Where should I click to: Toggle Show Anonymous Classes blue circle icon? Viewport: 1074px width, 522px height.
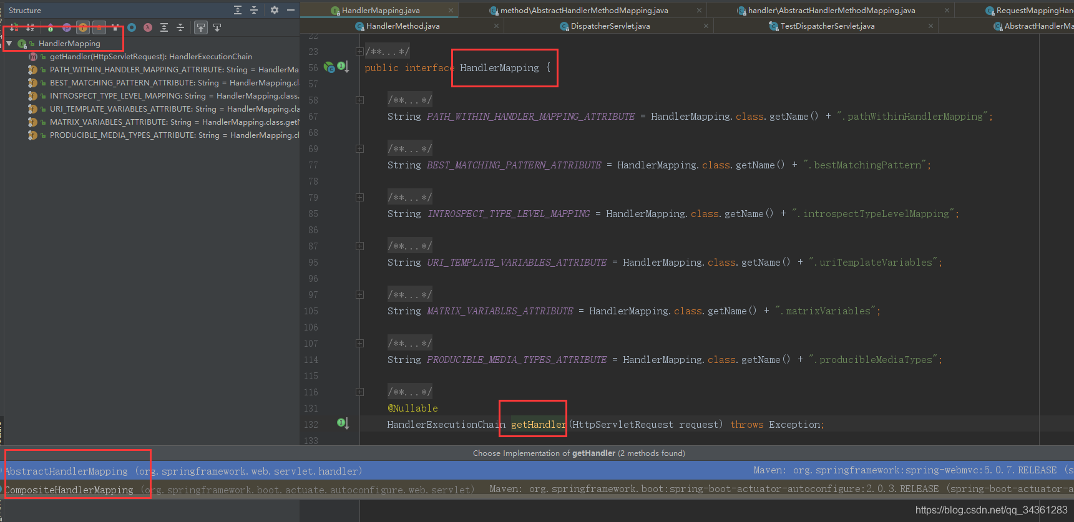[x=132, y=27]
